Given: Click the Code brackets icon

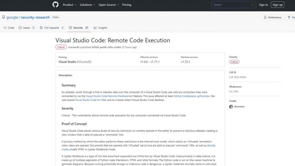Looking at the screenshot, I should (5, 28).
